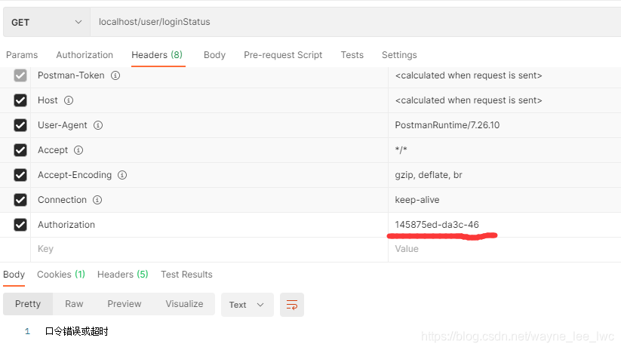
Task: Click the info icon beside Host
Action: [x=69, y=100]
